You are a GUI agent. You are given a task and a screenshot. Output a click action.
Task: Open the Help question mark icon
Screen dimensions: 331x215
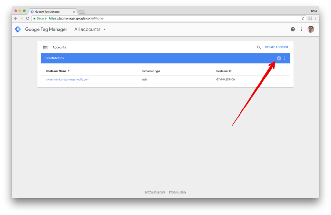pyautogui.click(x=293, y=29)
